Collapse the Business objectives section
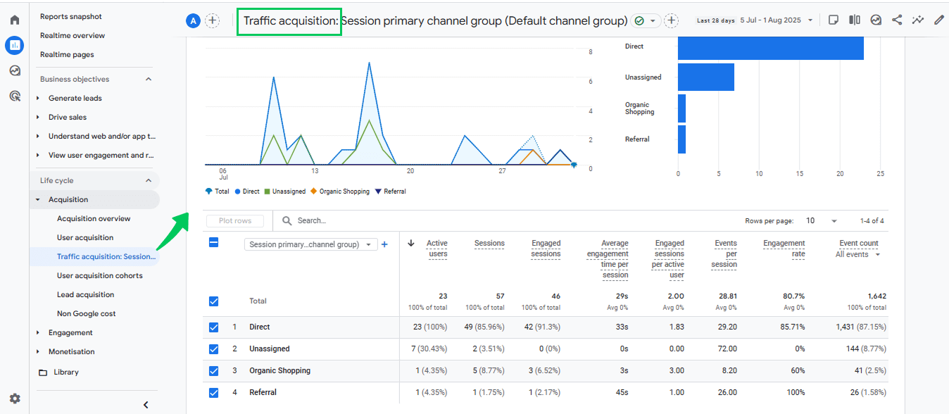Screen dimensions: 949x414 click(x=148, y=78)
